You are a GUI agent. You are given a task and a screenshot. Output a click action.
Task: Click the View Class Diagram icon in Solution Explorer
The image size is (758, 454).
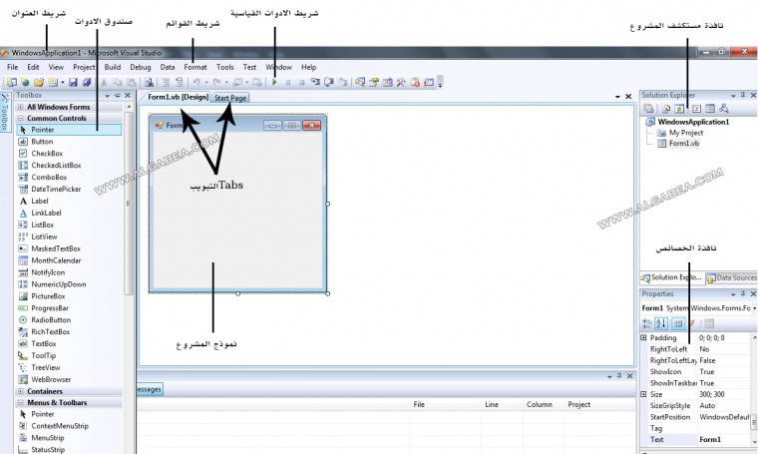coord(724,109)
